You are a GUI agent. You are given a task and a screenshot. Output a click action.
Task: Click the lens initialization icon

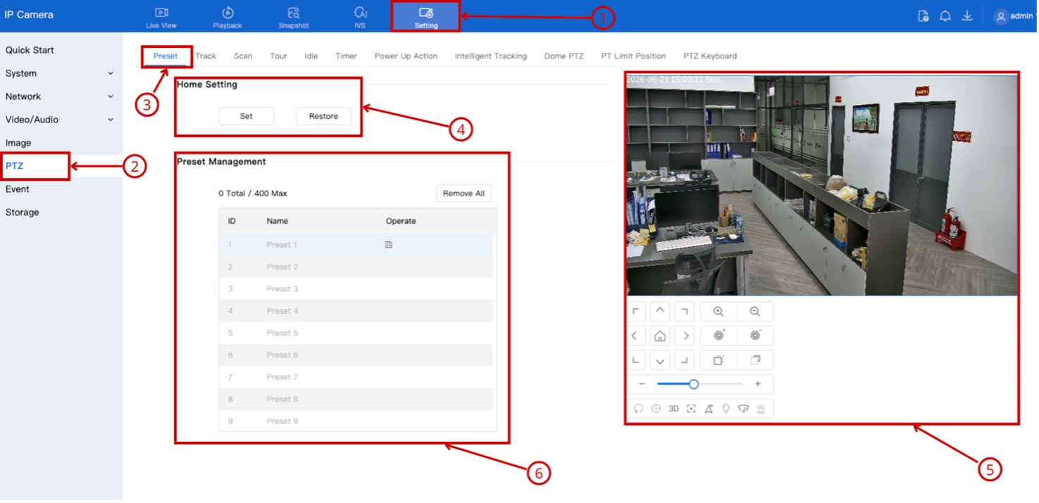709,409
